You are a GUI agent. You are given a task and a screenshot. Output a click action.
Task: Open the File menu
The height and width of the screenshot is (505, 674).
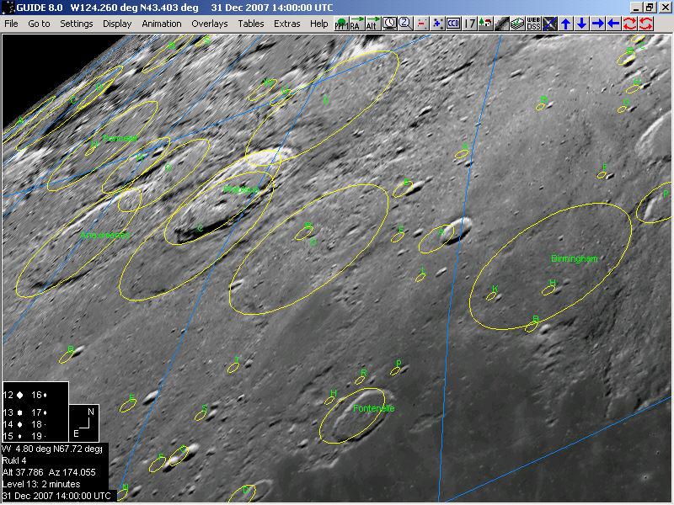point(11,24)
